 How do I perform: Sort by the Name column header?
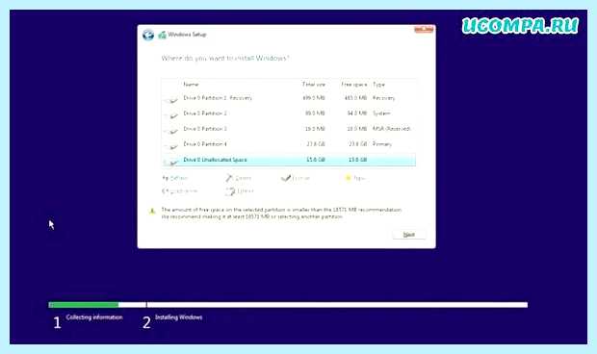coord(191,84)
